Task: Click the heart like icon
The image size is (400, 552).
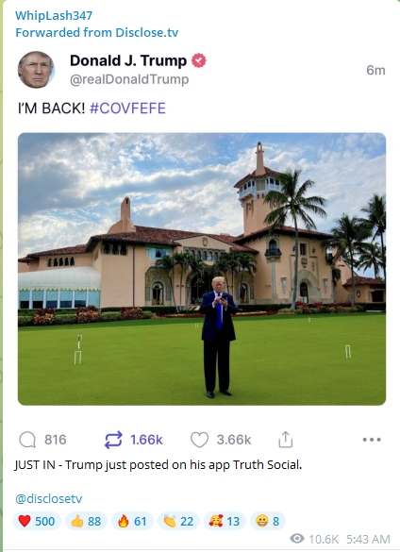Action: [x=199, y=440]
